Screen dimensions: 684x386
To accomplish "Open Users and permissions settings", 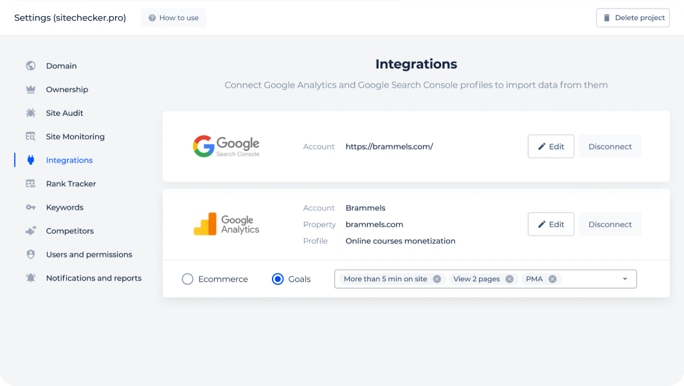I will (x=89, y=255).
